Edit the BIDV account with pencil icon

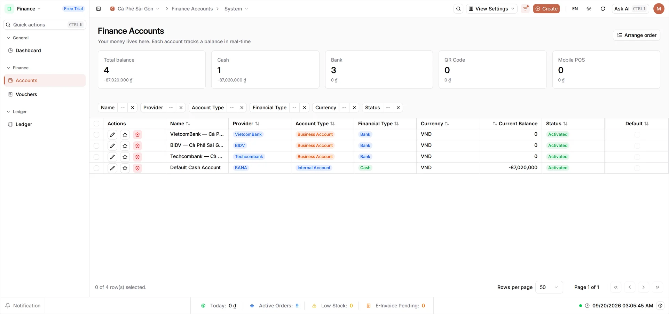pyautogui.click(x=112, y=146)
